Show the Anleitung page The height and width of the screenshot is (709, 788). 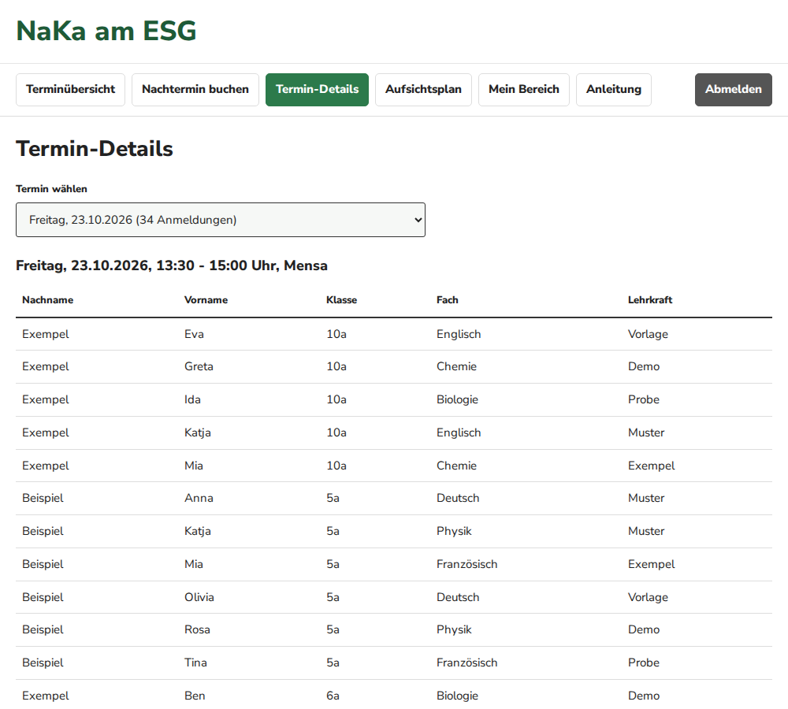point(614,90)
